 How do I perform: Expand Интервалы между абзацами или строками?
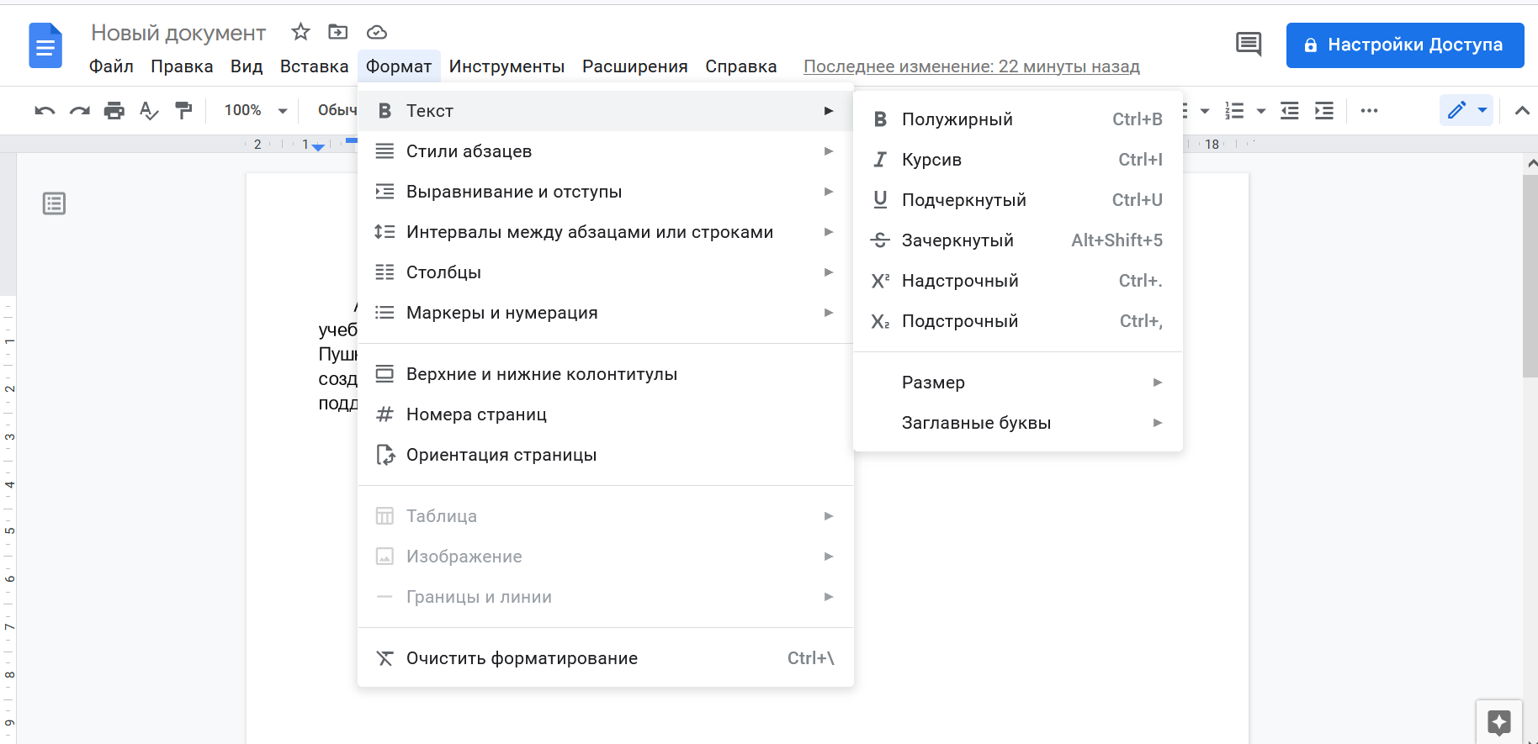(606, 232)
